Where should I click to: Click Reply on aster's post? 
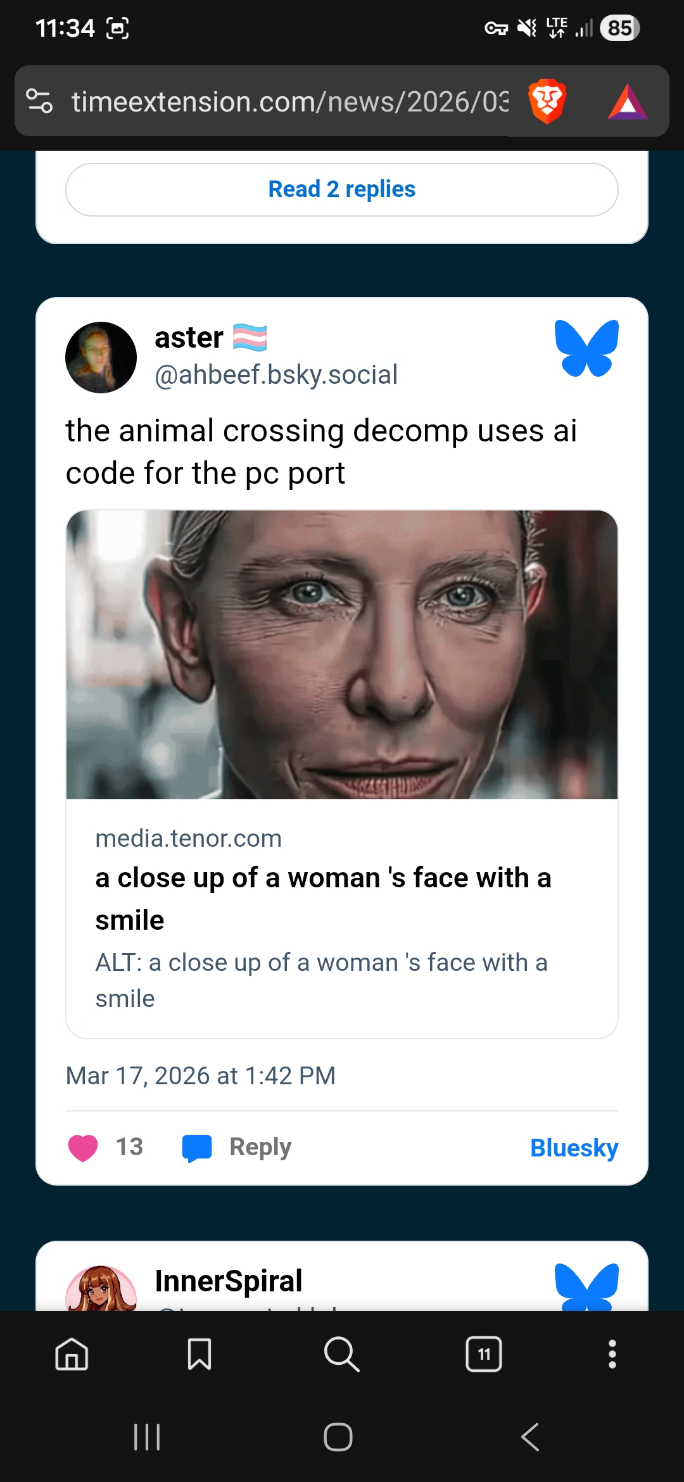[x=237, y=1148]
